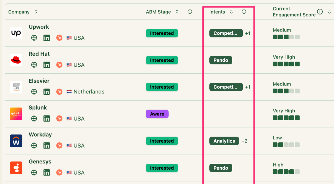The image size is (334, 184).
Task: Expand the +2 additional intents for Workday
Action: click(244, 141)
